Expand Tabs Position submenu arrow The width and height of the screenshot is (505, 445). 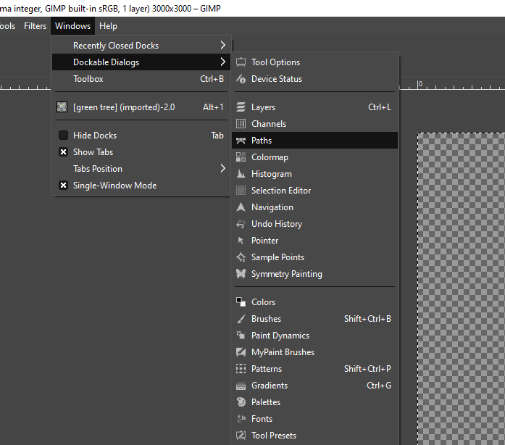click(223, 169)
